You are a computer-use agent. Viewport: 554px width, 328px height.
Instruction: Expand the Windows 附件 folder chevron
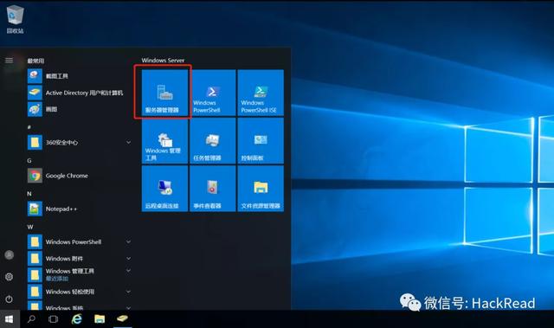coord(128,259)
